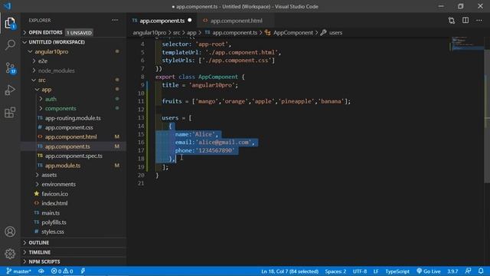The height and width of the screenshot is (276, 490).
Task: Click the editor minimap
Action: click(467, 44)
